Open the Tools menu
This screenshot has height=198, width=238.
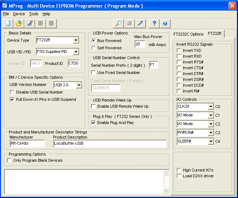click(33, 14)
